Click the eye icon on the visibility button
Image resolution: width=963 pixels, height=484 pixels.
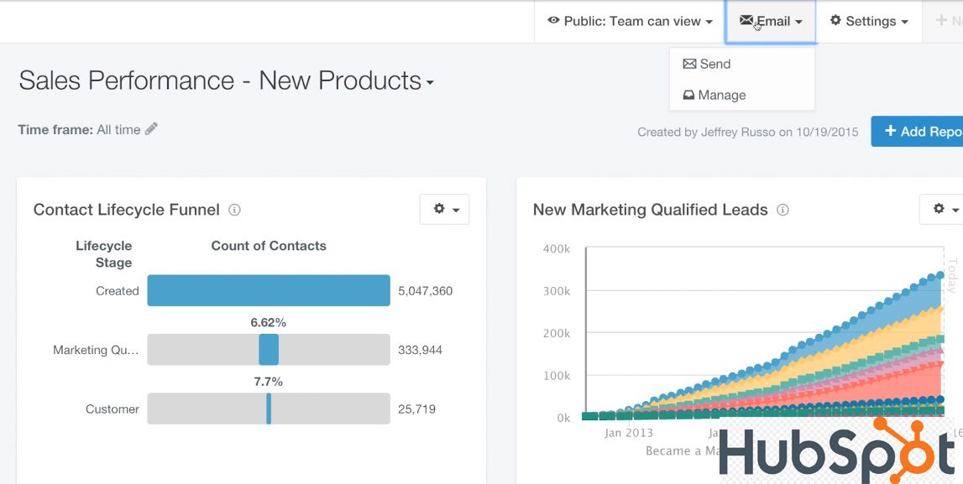coord(552,21)
